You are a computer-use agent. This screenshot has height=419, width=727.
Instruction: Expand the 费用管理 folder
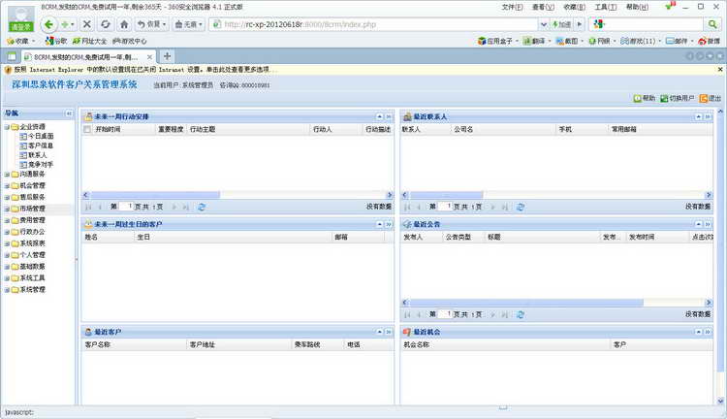click(7, 220)
